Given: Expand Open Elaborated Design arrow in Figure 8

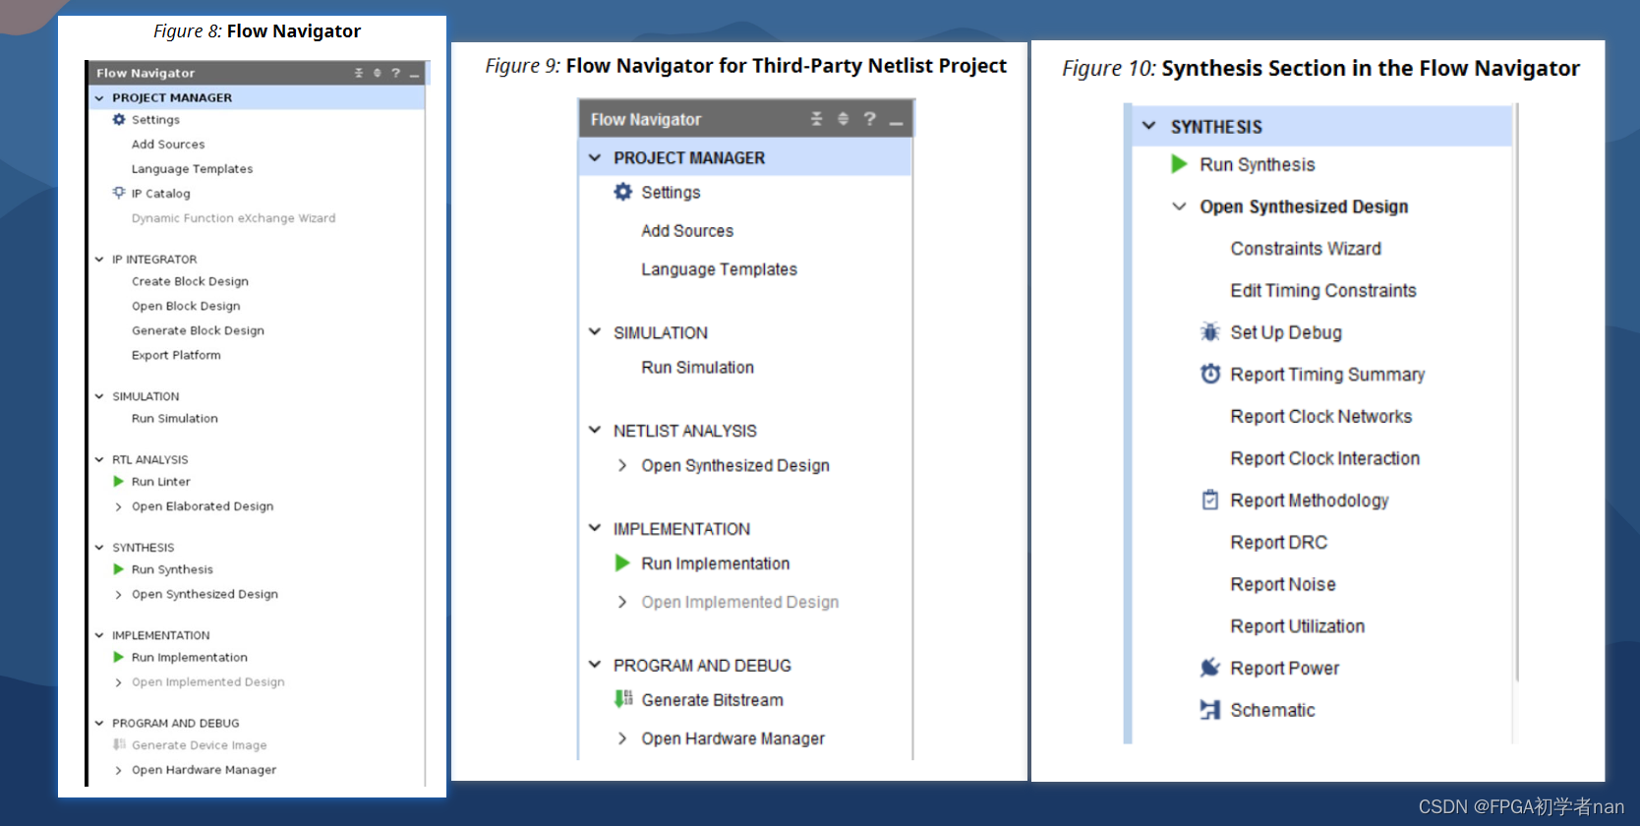Looking at the screenshot, I should tap(119, 506).
